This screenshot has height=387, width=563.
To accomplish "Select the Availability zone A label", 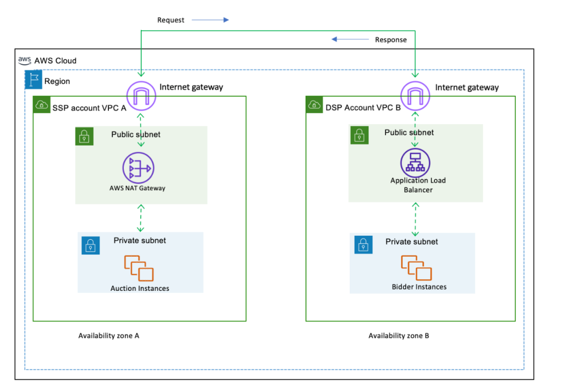I will (x=108, y=335).
